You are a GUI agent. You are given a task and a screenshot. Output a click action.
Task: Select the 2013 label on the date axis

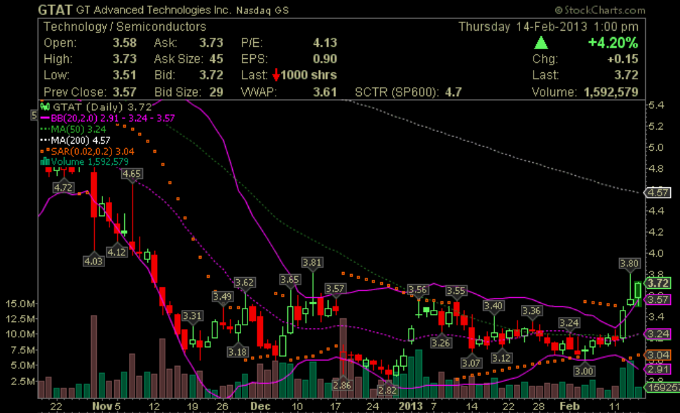tap(409, 406)
